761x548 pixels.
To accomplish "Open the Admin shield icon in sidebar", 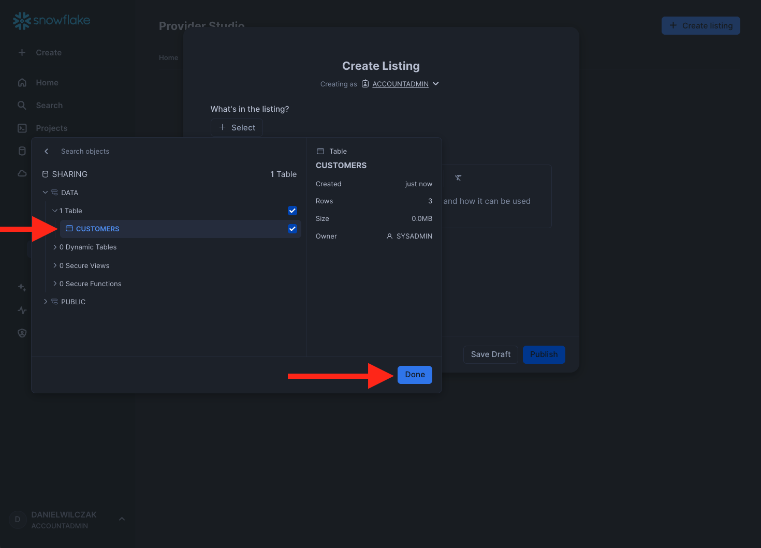I will pyautogui.click(x=22, y=333).
